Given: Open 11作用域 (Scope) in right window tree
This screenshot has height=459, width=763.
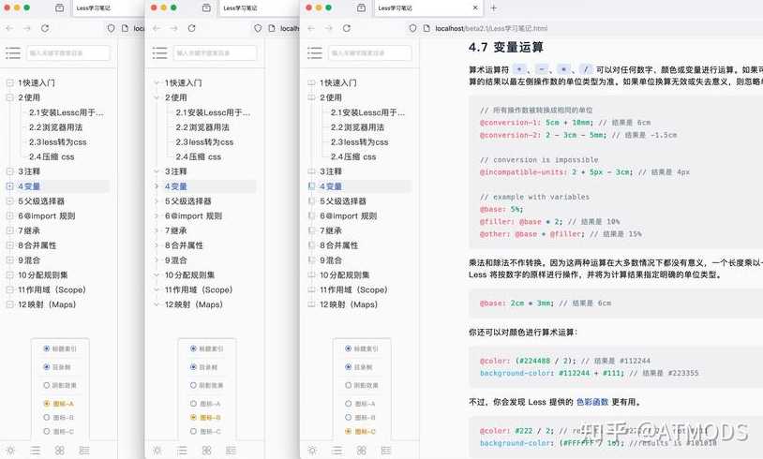Looking at the screenshot, I should point(353,289).
